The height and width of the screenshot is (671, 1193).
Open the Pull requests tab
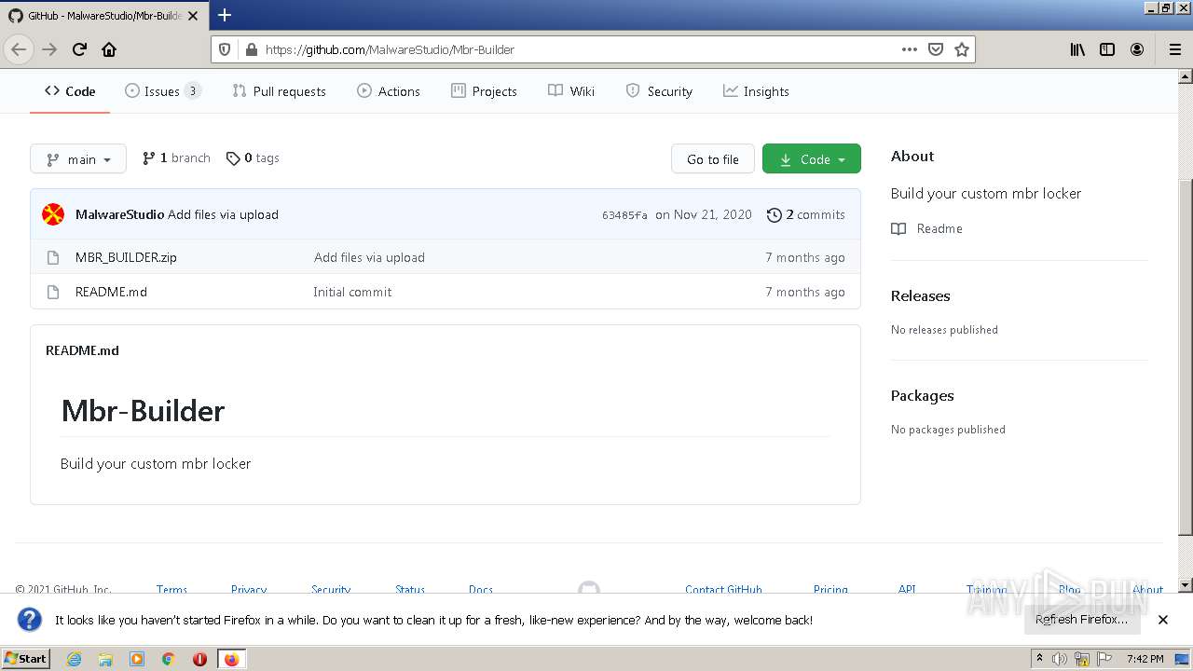pos(279,91)
